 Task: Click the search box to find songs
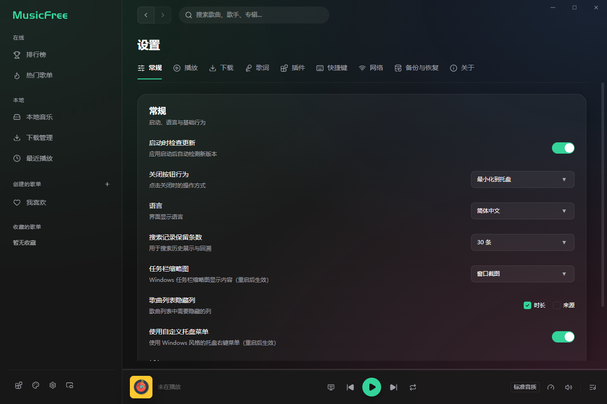pyautogui.click(x=254, y=15)
